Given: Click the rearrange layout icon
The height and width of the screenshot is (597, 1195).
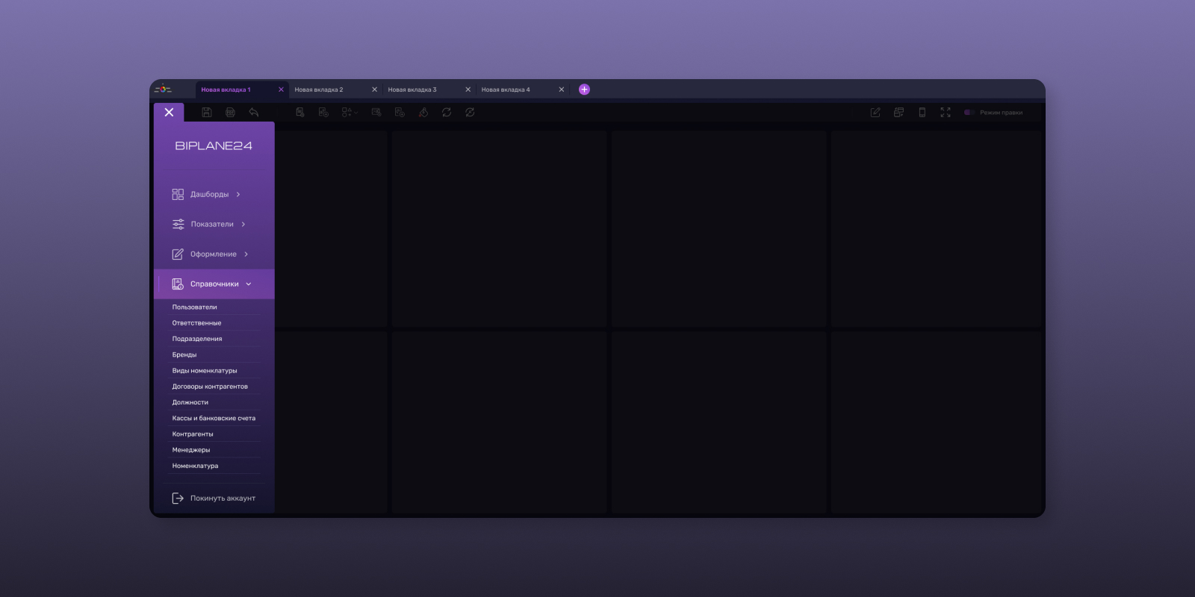Looking at the screenshot, I should tap(898, 112).
